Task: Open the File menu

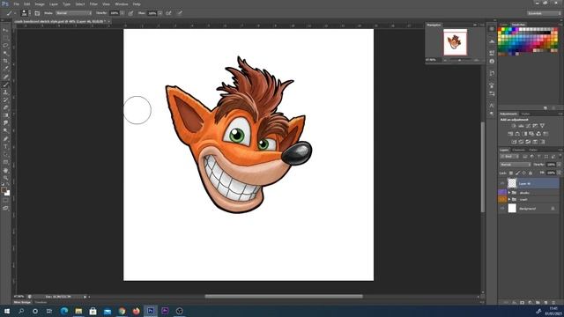Action: 16,4
